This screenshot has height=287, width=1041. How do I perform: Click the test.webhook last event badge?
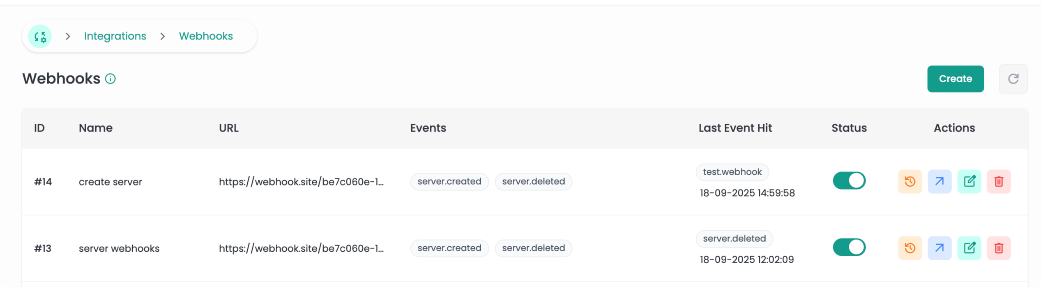[732, 172]
